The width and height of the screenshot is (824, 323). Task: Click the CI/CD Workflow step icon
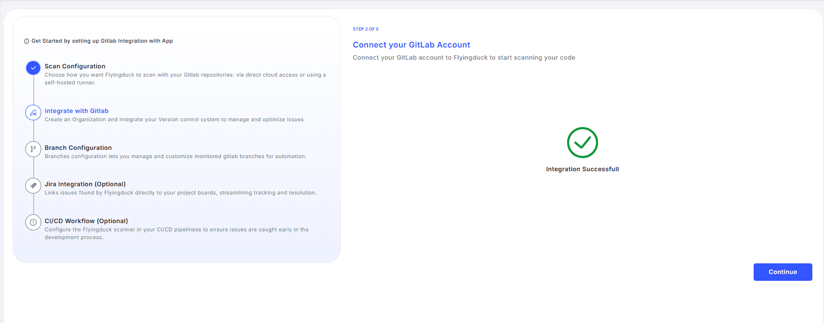tap(33, 223)
